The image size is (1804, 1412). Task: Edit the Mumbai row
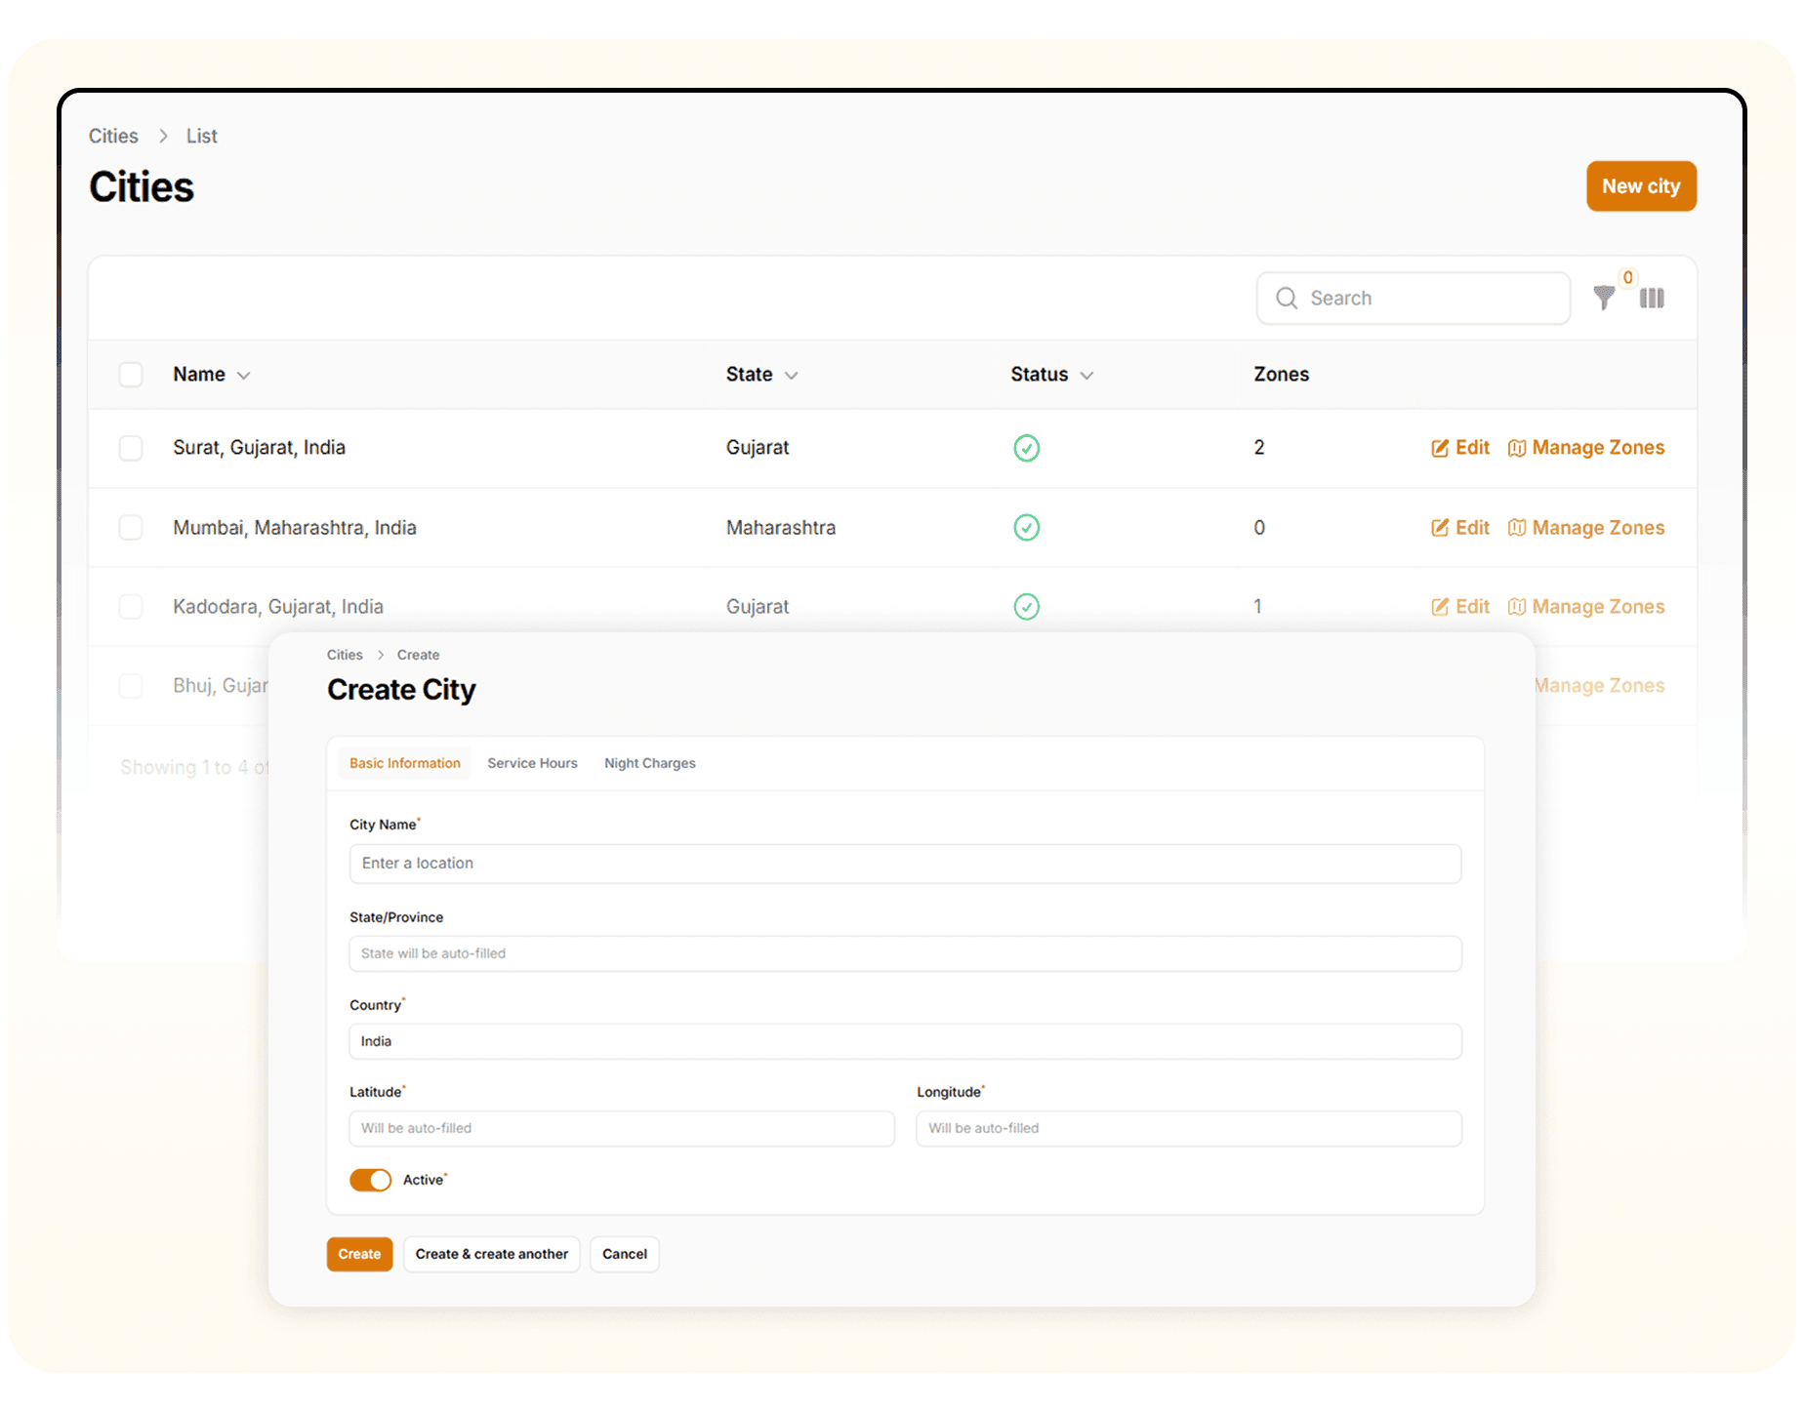(x=1460, y=528)
